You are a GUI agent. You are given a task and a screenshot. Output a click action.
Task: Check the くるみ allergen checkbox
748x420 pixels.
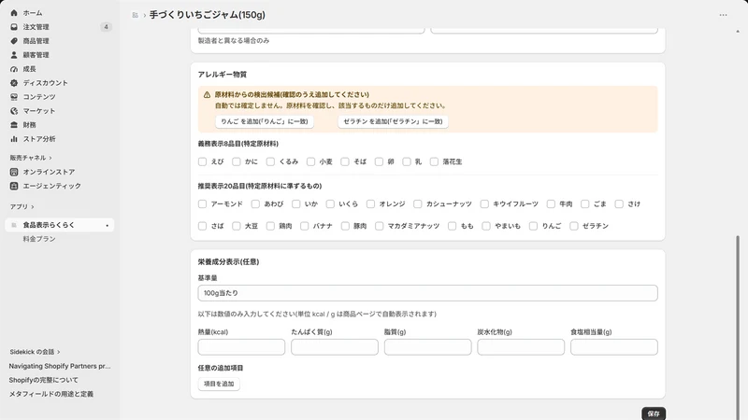click(x=270, y=161)
